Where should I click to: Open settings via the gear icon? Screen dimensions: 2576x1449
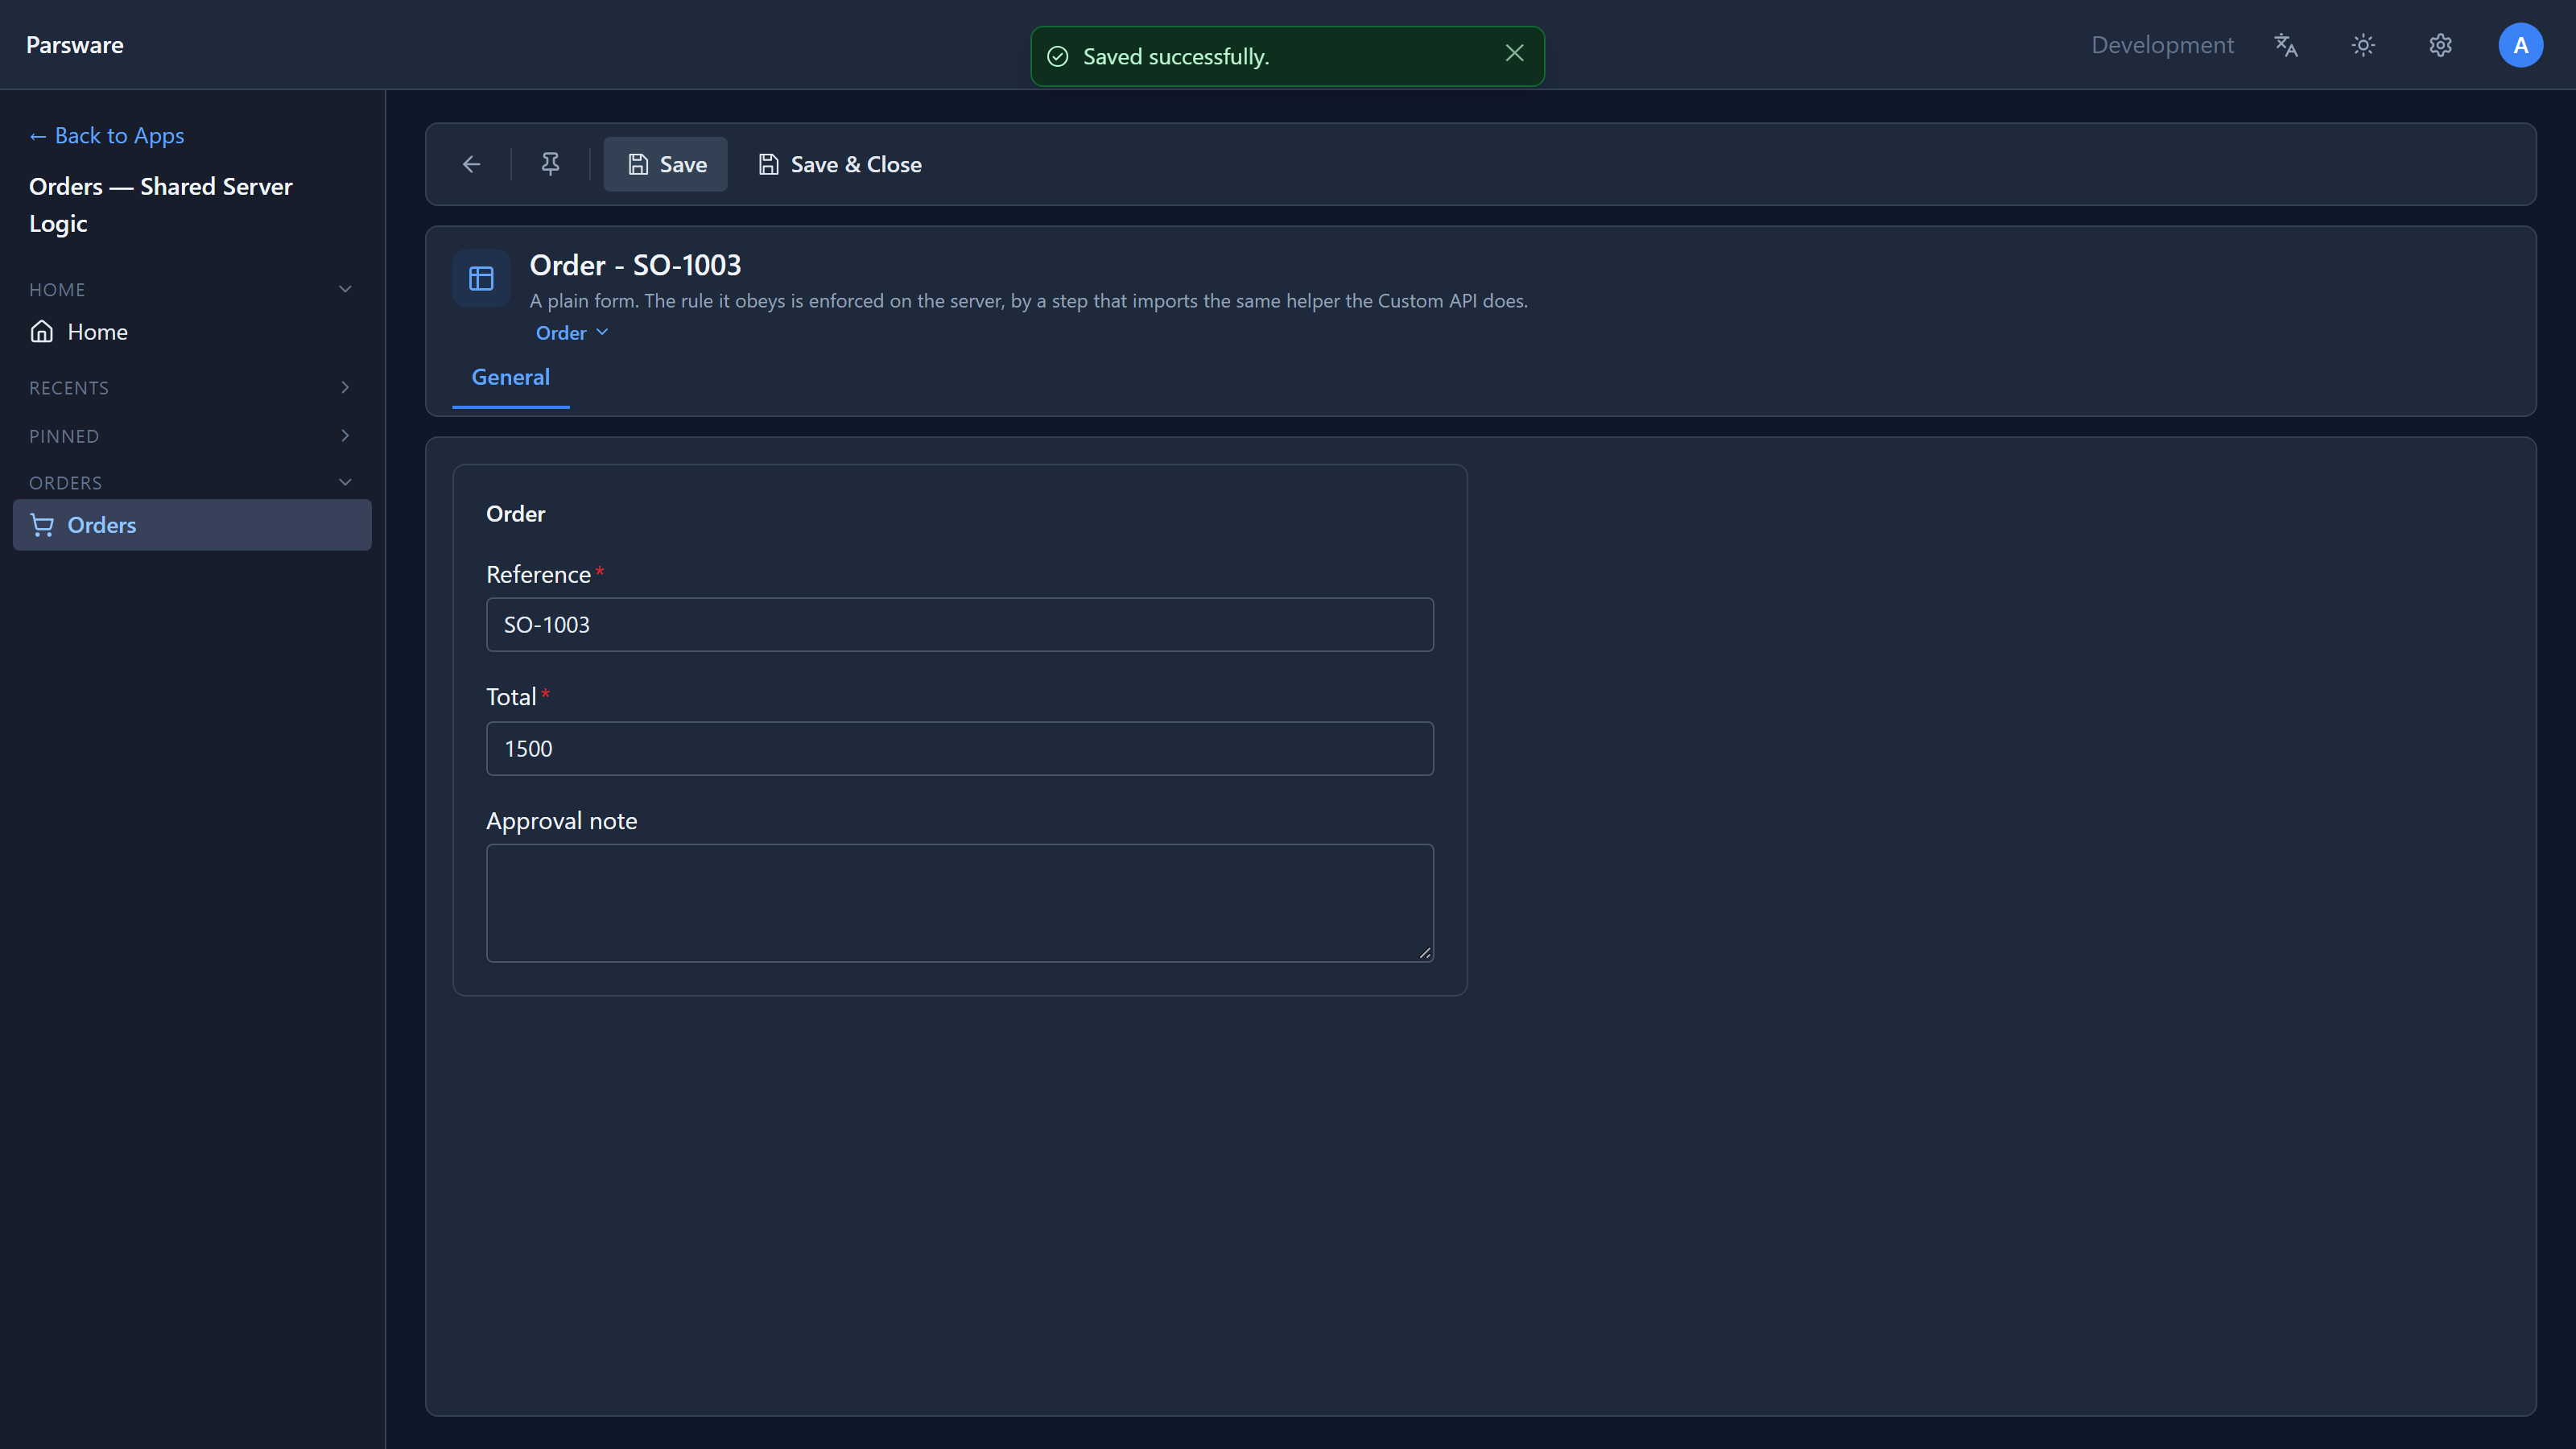(2440, 45)
